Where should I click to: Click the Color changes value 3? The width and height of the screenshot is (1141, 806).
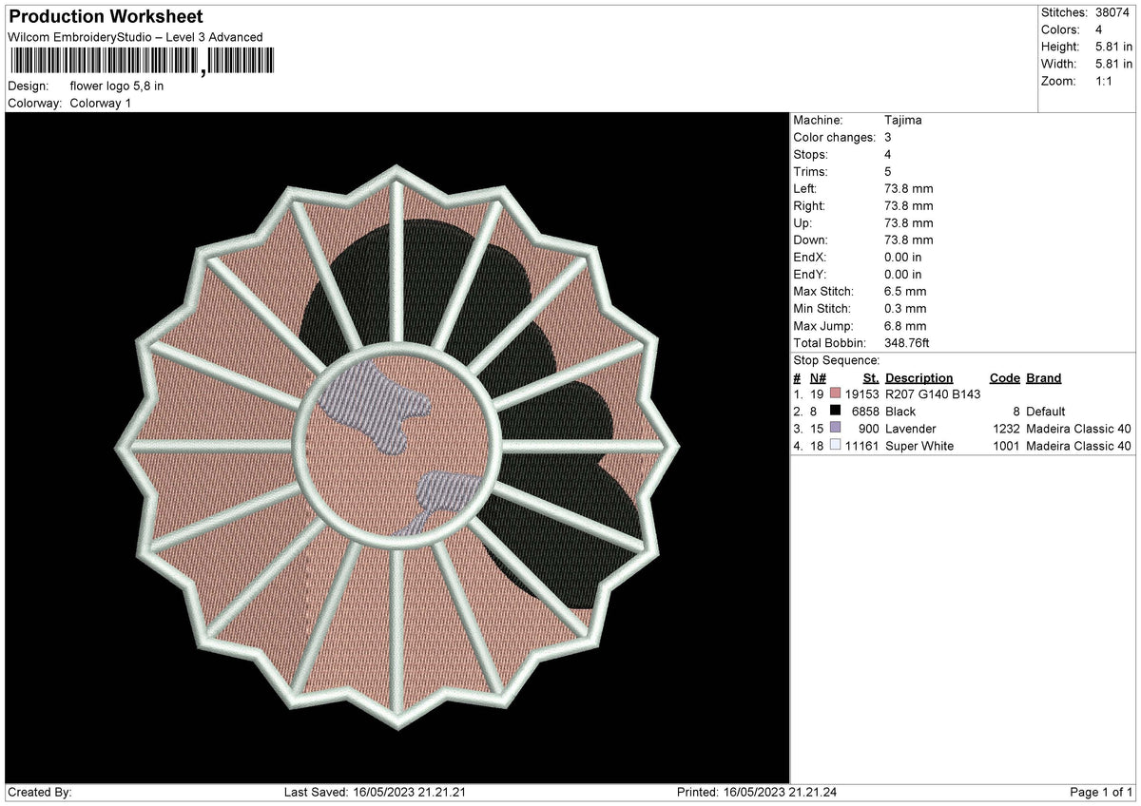888,137
